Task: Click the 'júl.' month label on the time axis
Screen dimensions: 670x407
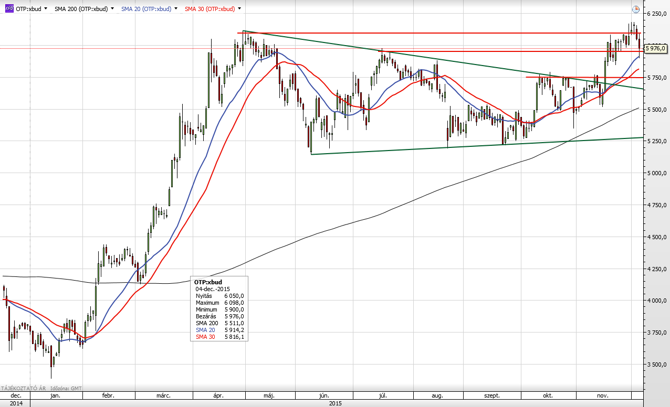Action: [382, 395]
